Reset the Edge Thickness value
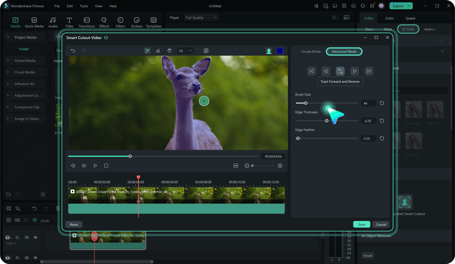 pyautogui.click(x=382, y=121)
